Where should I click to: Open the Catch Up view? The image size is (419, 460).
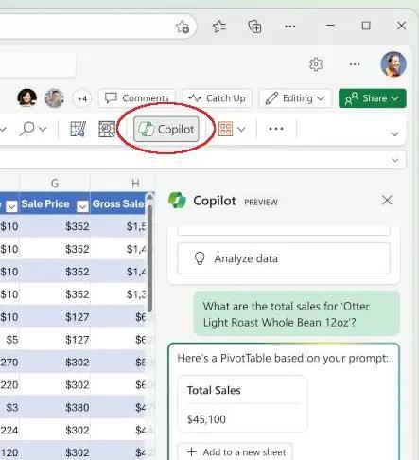[218, 98]
